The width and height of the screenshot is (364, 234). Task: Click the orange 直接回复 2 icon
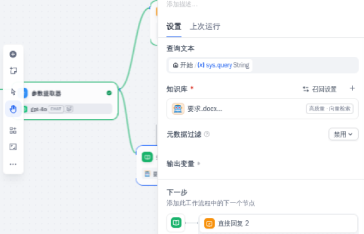coord(209,224)
